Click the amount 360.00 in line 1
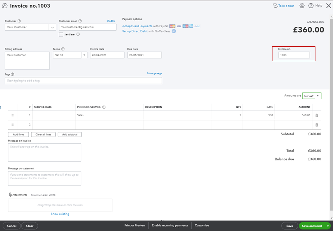Screen dimensions: 333x231 click(306, 115)
